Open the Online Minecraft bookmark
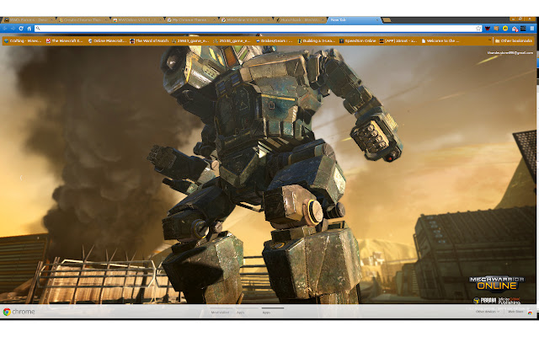 click(x=107, y=40)
